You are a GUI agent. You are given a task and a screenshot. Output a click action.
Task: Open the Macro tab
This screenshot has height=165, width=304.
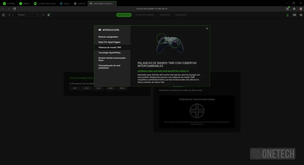24,3
